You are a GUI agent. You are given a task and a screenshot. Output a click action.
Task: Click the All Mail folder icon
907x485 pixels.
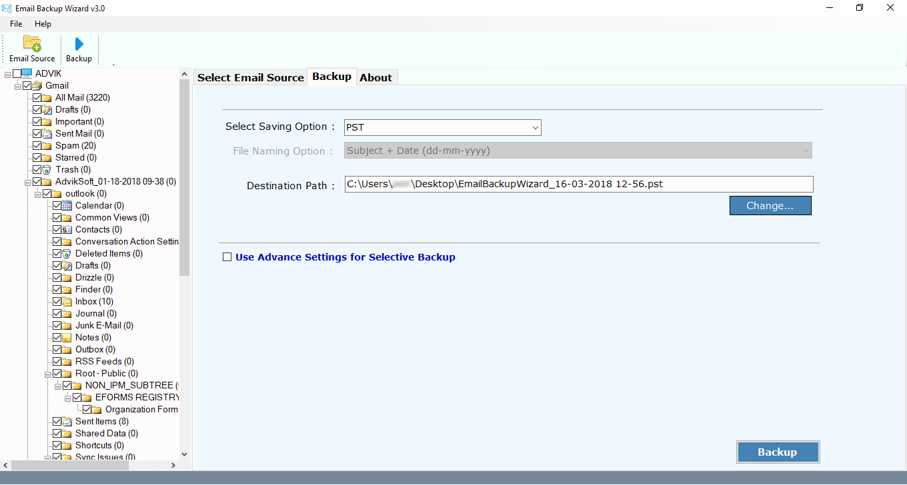pos(47,97)
